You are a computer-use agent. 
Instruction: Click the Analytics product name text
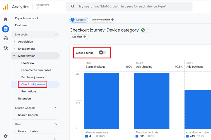tap(20, 7)
